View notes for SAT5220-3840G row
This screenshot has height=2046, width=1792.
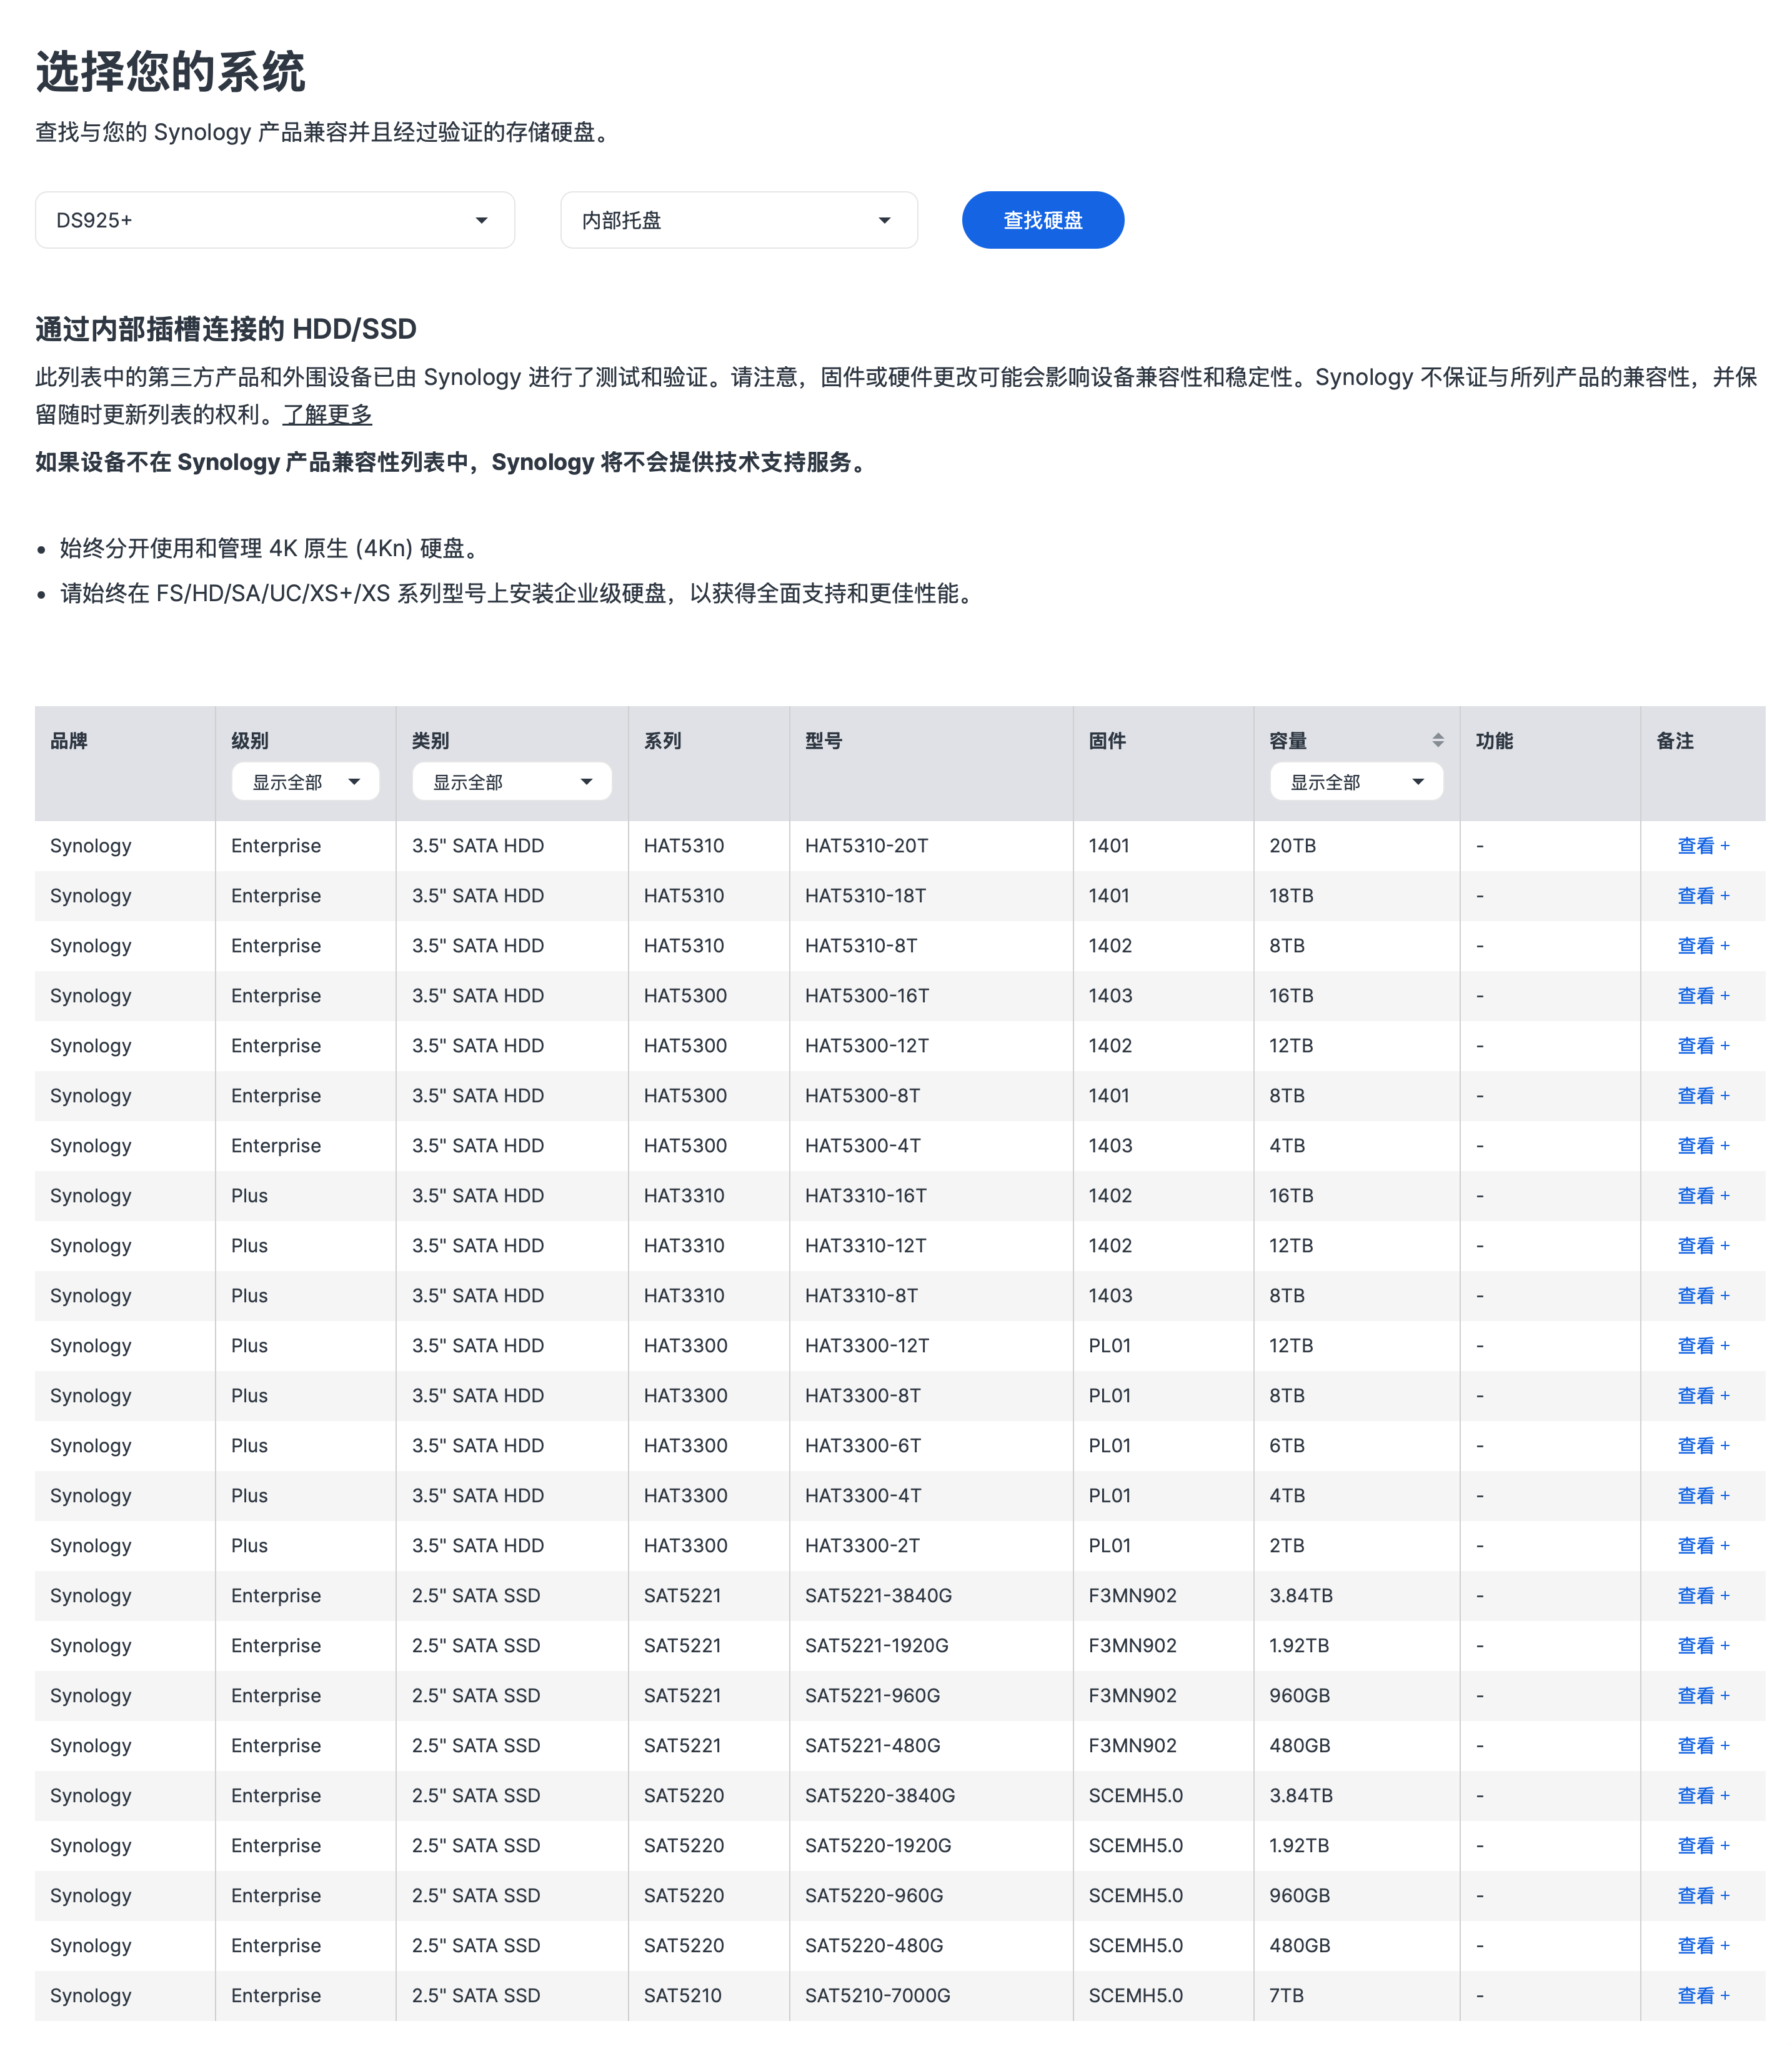point(1703,1796)
